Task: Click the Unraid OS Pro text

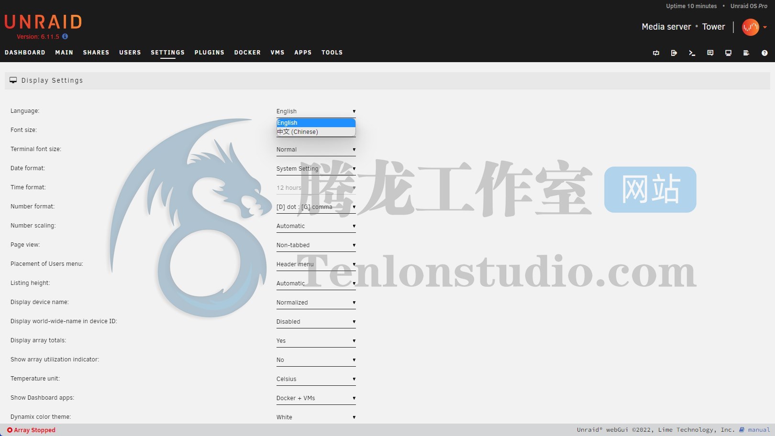Action: (749, 6)
